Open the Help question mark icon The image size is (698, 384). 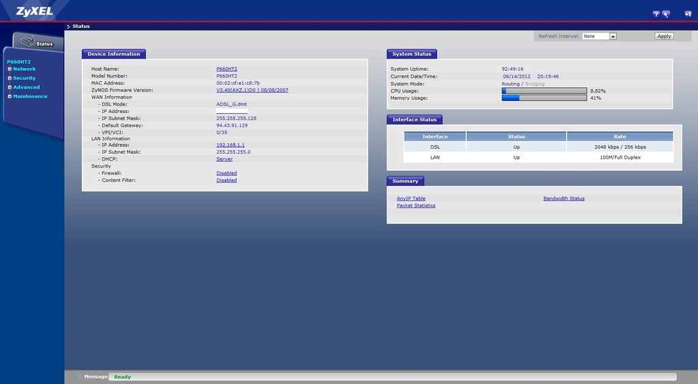pyautogui.click(x=656, y=14)
